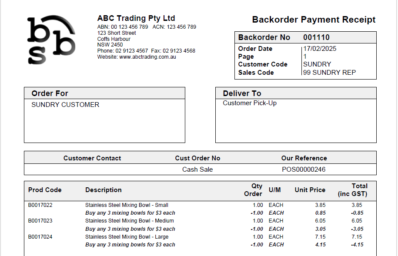Click the 7.15 total for Large bowl
398x256 pixels.
pyautogui.click(x=356, y=237)
